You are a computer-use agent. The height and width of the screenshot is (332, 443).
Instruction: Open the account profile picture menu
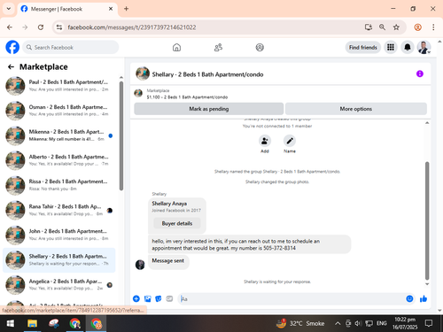[424, 47]
